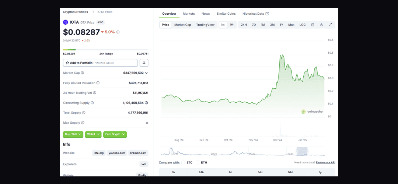Switch to Overview tab

(x=169, y=14)
